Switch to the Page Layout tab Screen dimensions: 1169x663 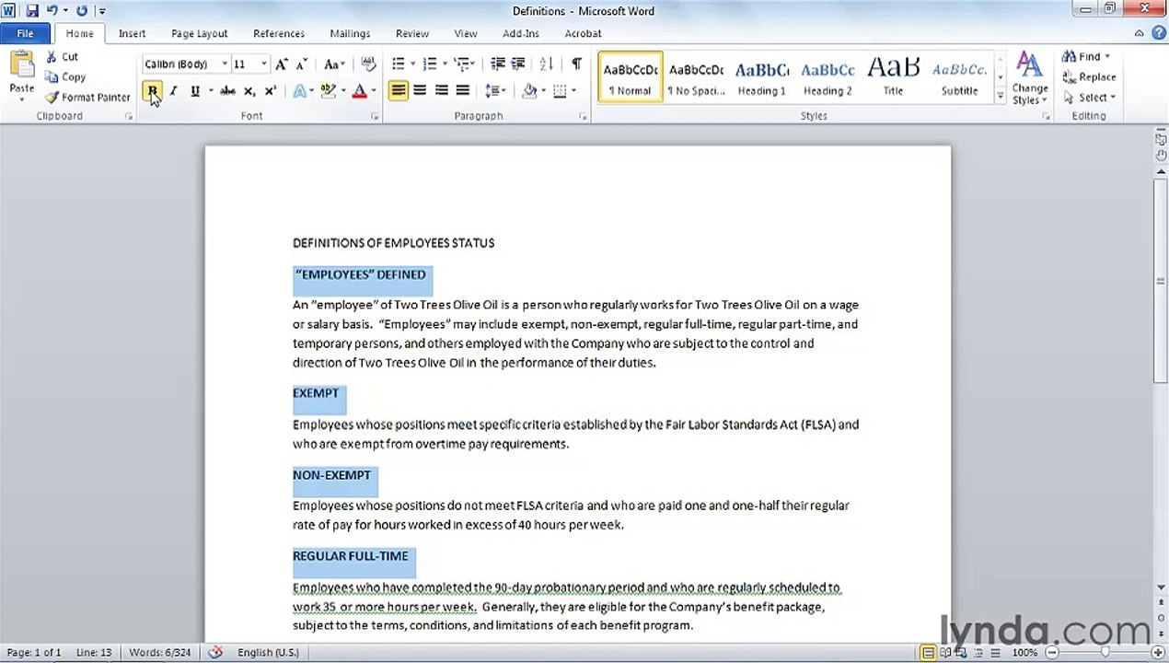point(199,33)
